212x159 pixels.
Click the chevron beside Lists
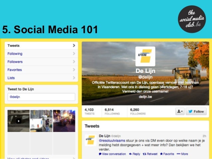click(x=74, y=78)
